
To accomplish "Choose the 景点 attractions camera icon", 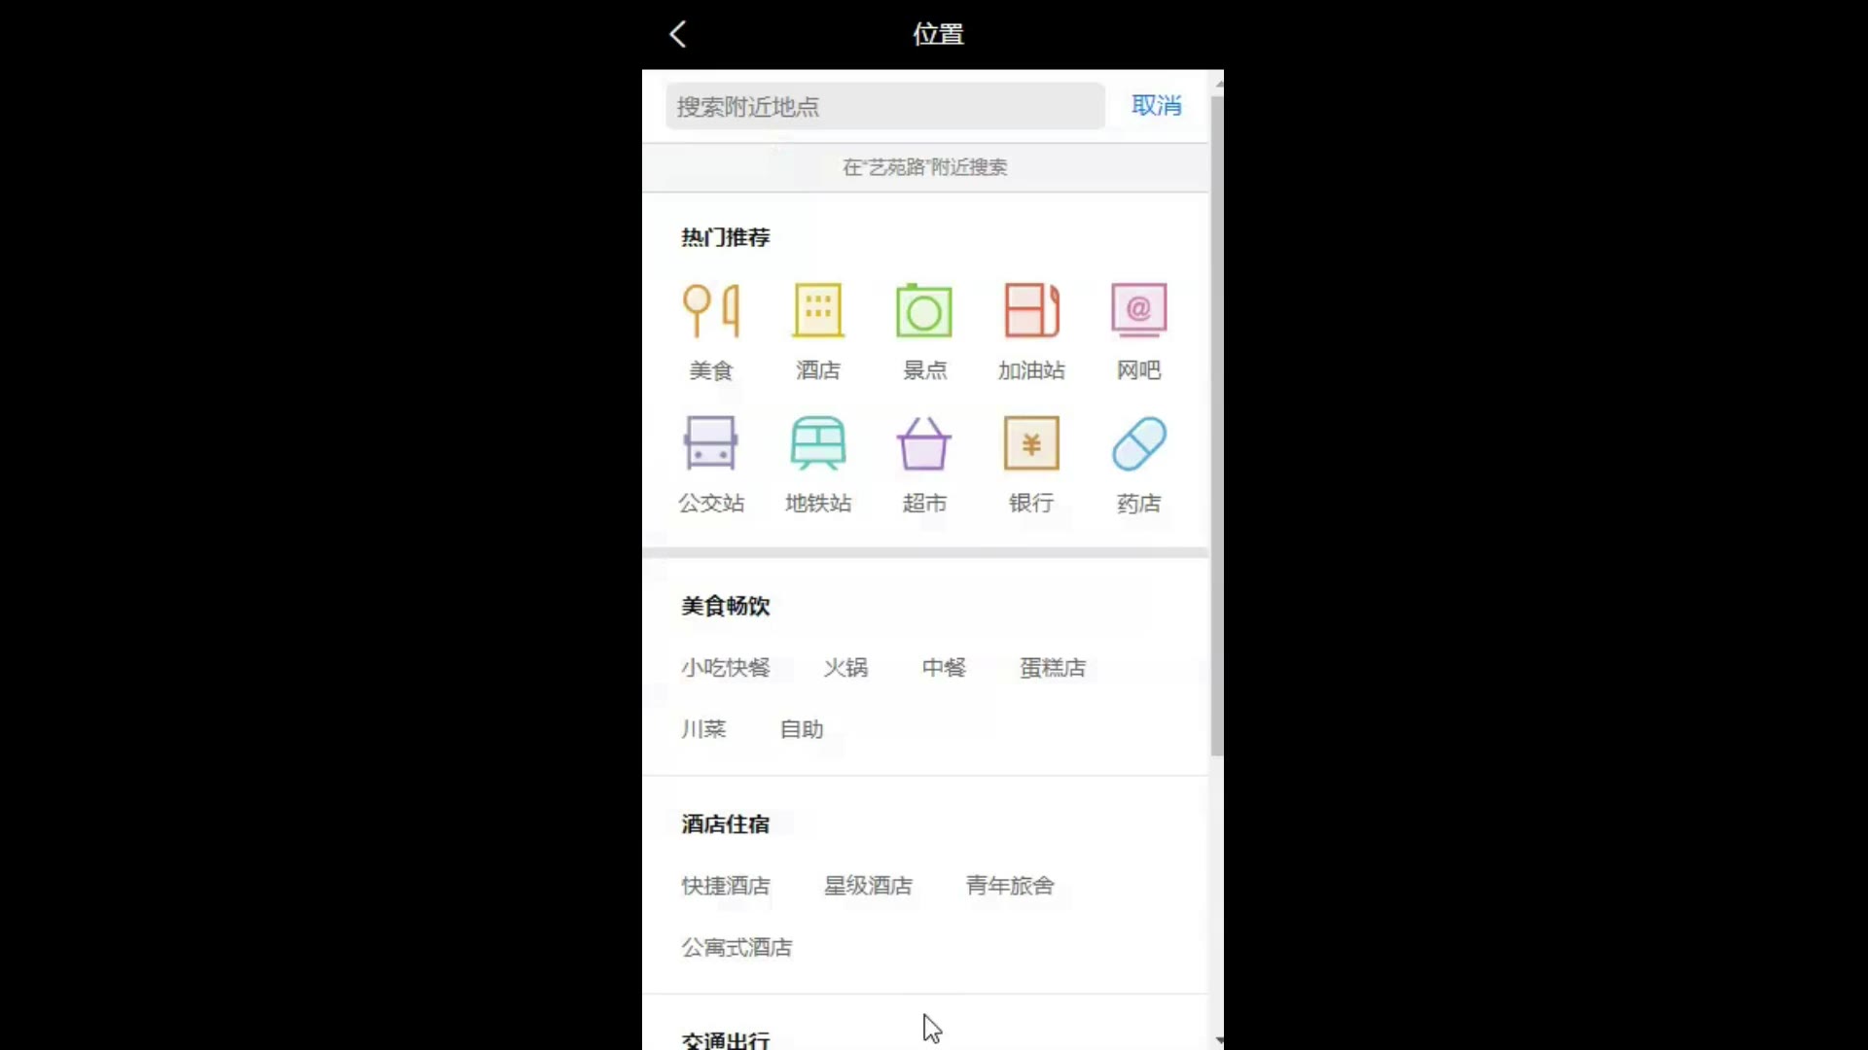I will [923, 312].
